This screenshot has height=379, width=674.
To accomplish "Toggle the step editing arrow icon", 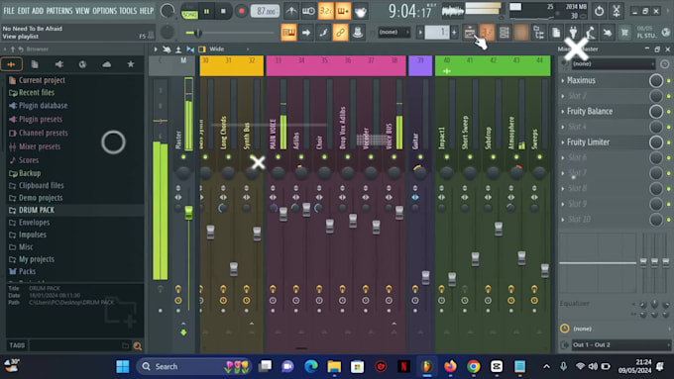I will (x=306, y=33).
